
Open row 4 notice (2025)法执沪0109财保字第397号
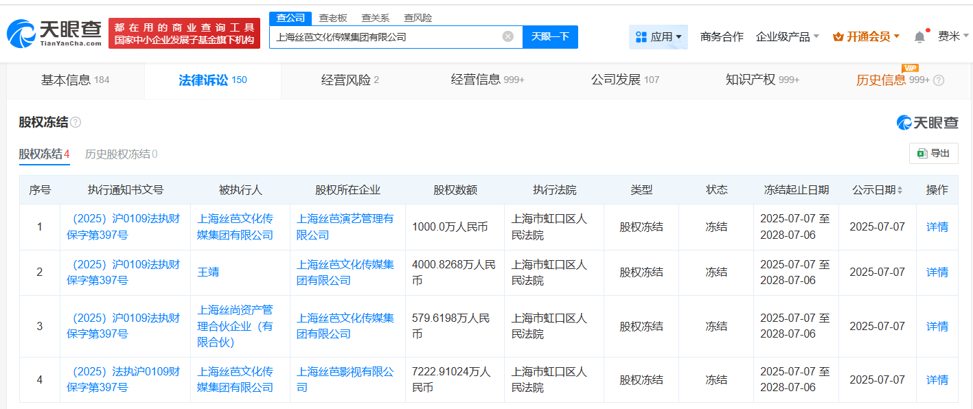pyautogui.click(x=124, y=379)
